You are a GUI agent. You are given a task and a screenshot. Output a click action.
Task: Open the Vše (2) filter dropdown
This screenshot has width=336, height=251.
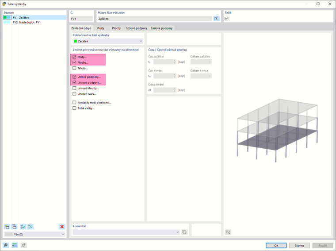(x=35, y=234)
